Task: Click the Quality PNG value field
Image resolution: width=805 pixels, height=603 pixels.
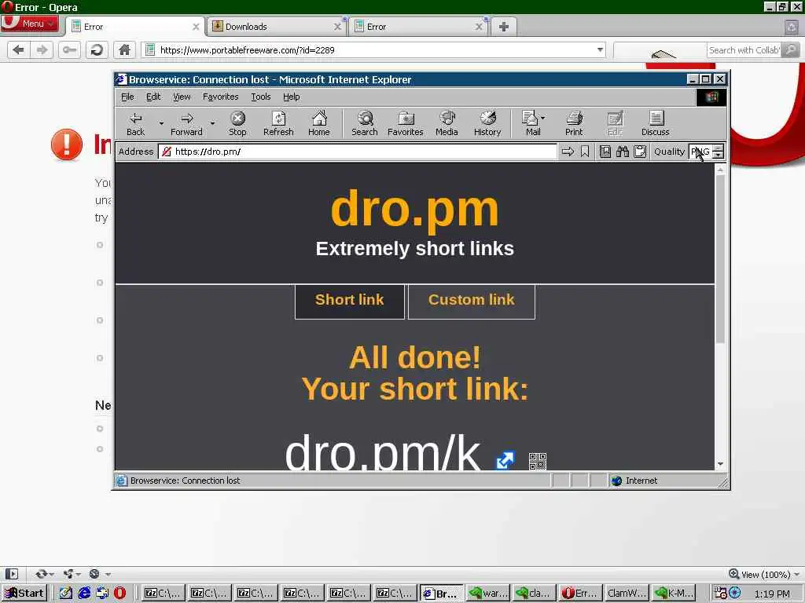Action: [x=700, y=152]
